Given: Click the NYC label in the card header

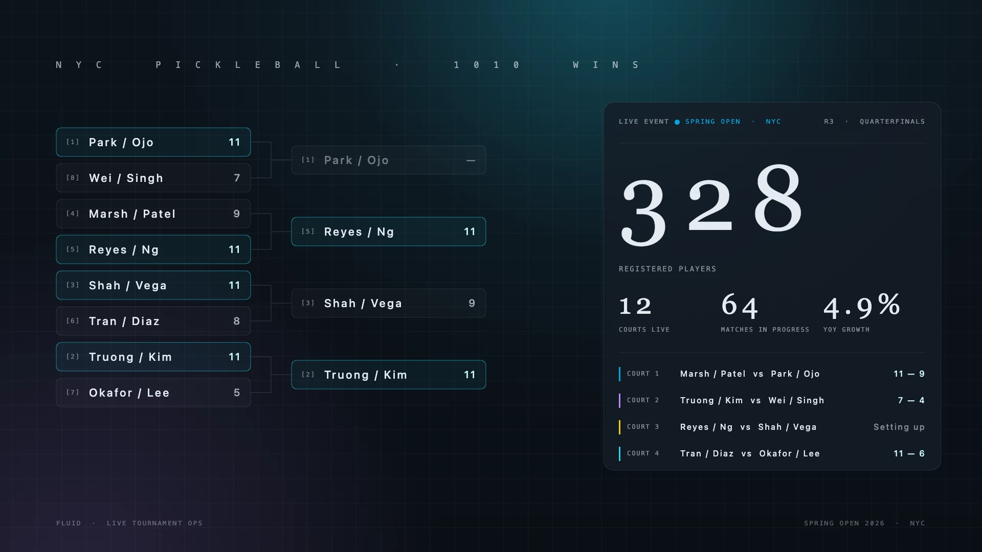Looking at the screenshot, I should 773,122.
